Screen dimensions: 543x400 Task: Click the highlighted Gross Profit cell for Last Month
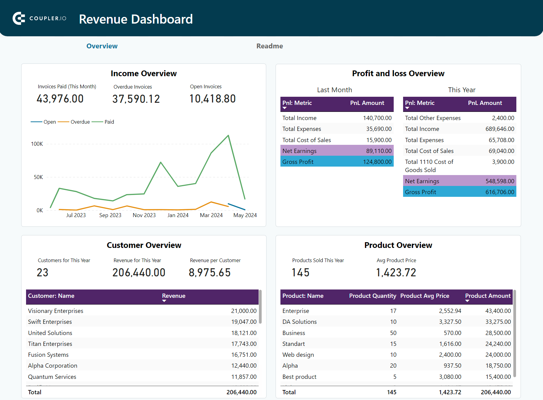tap(337, 161)
